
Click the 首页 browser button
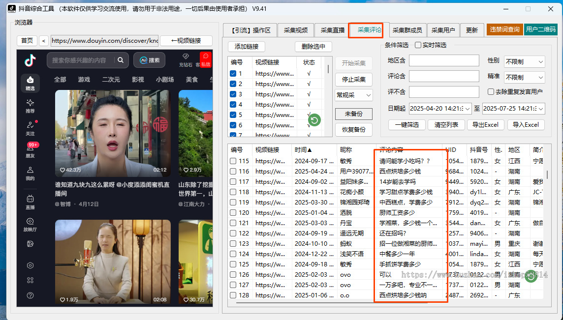[27, 40]
